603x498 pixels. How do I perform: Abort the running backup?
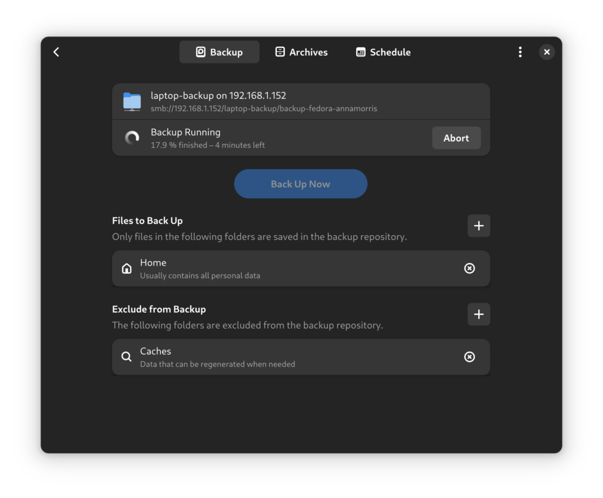point(456,138)
